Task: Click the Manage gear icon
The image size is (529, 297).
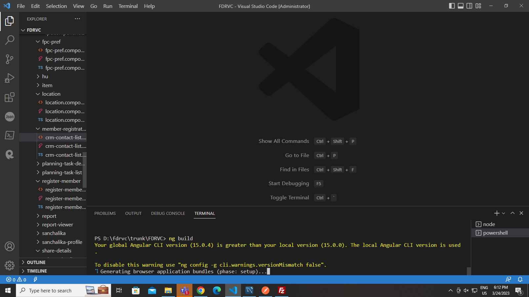Action: point(10,265)
